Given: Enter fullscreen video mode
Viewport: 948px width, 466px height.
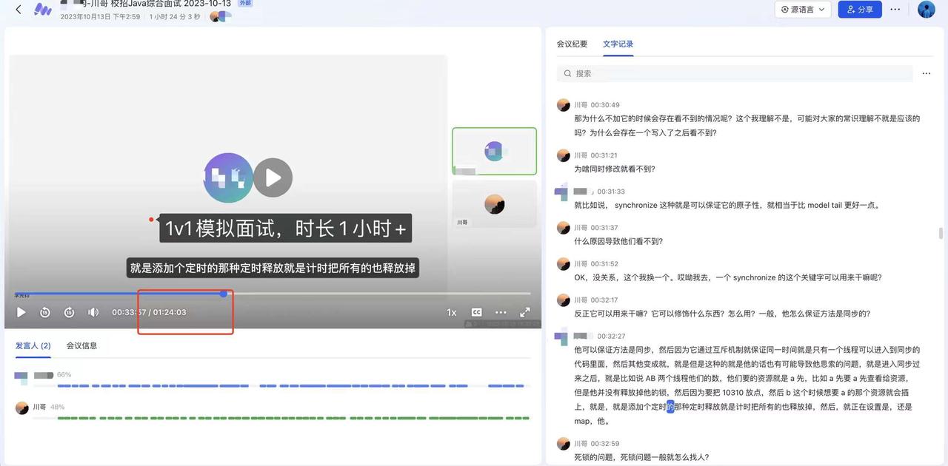Looking at the screenshot, I should 524,312.
